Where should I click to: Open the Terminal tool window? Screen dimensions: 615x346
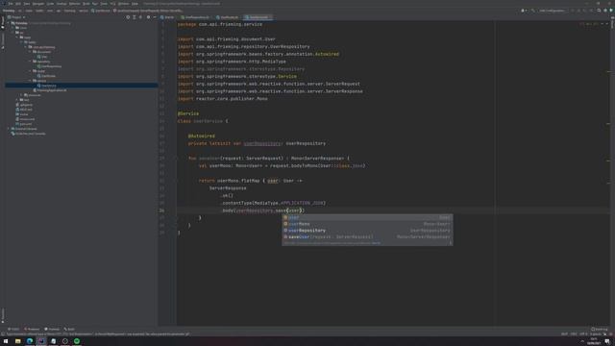[52, 329]
